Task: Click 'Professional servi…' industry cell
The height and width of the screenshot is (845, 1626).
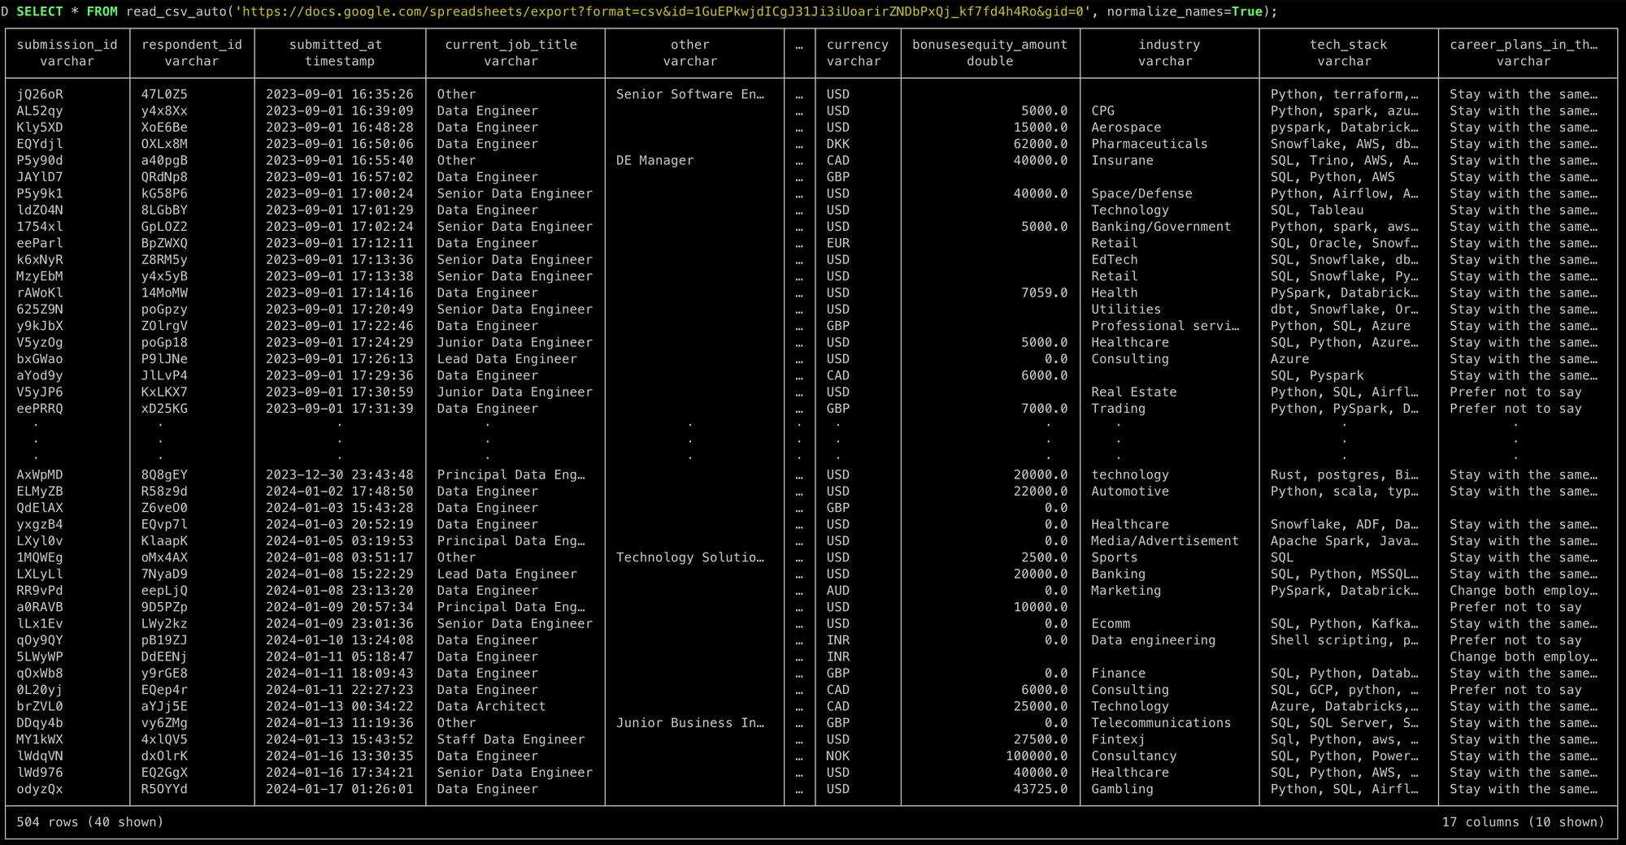Action: 1165,326
